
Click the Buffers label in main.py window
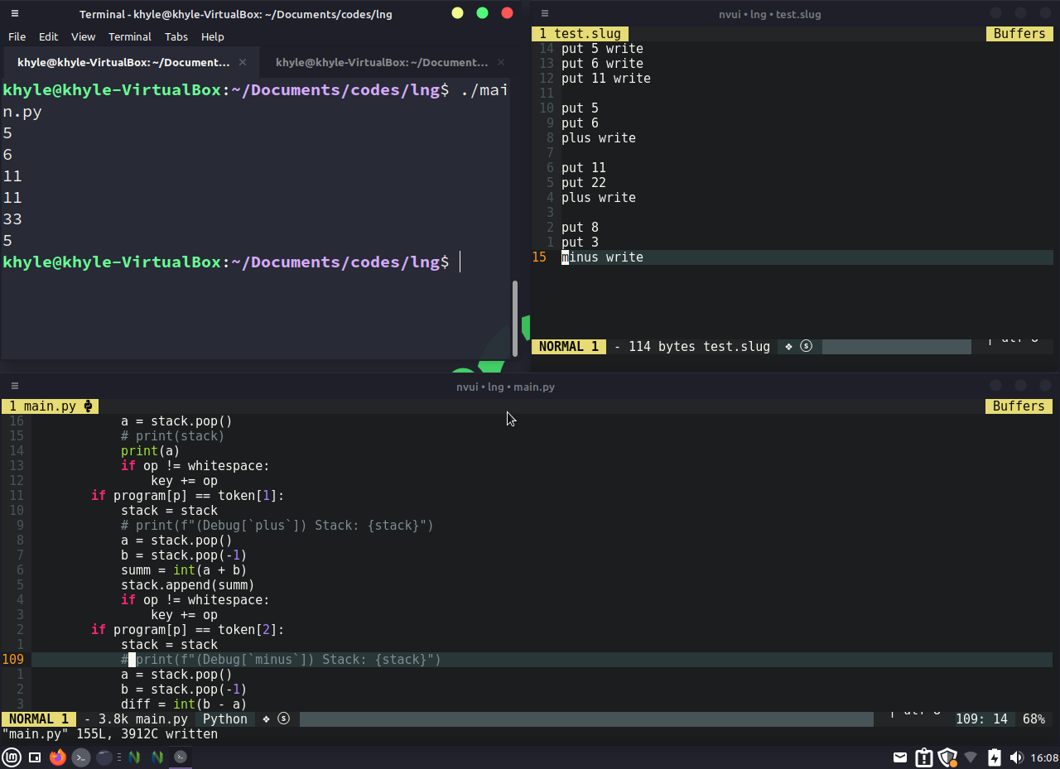(1019, 406)
